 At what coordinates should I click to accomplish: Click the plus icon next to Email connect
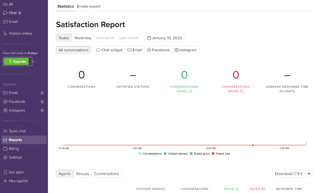pos(42,93)
